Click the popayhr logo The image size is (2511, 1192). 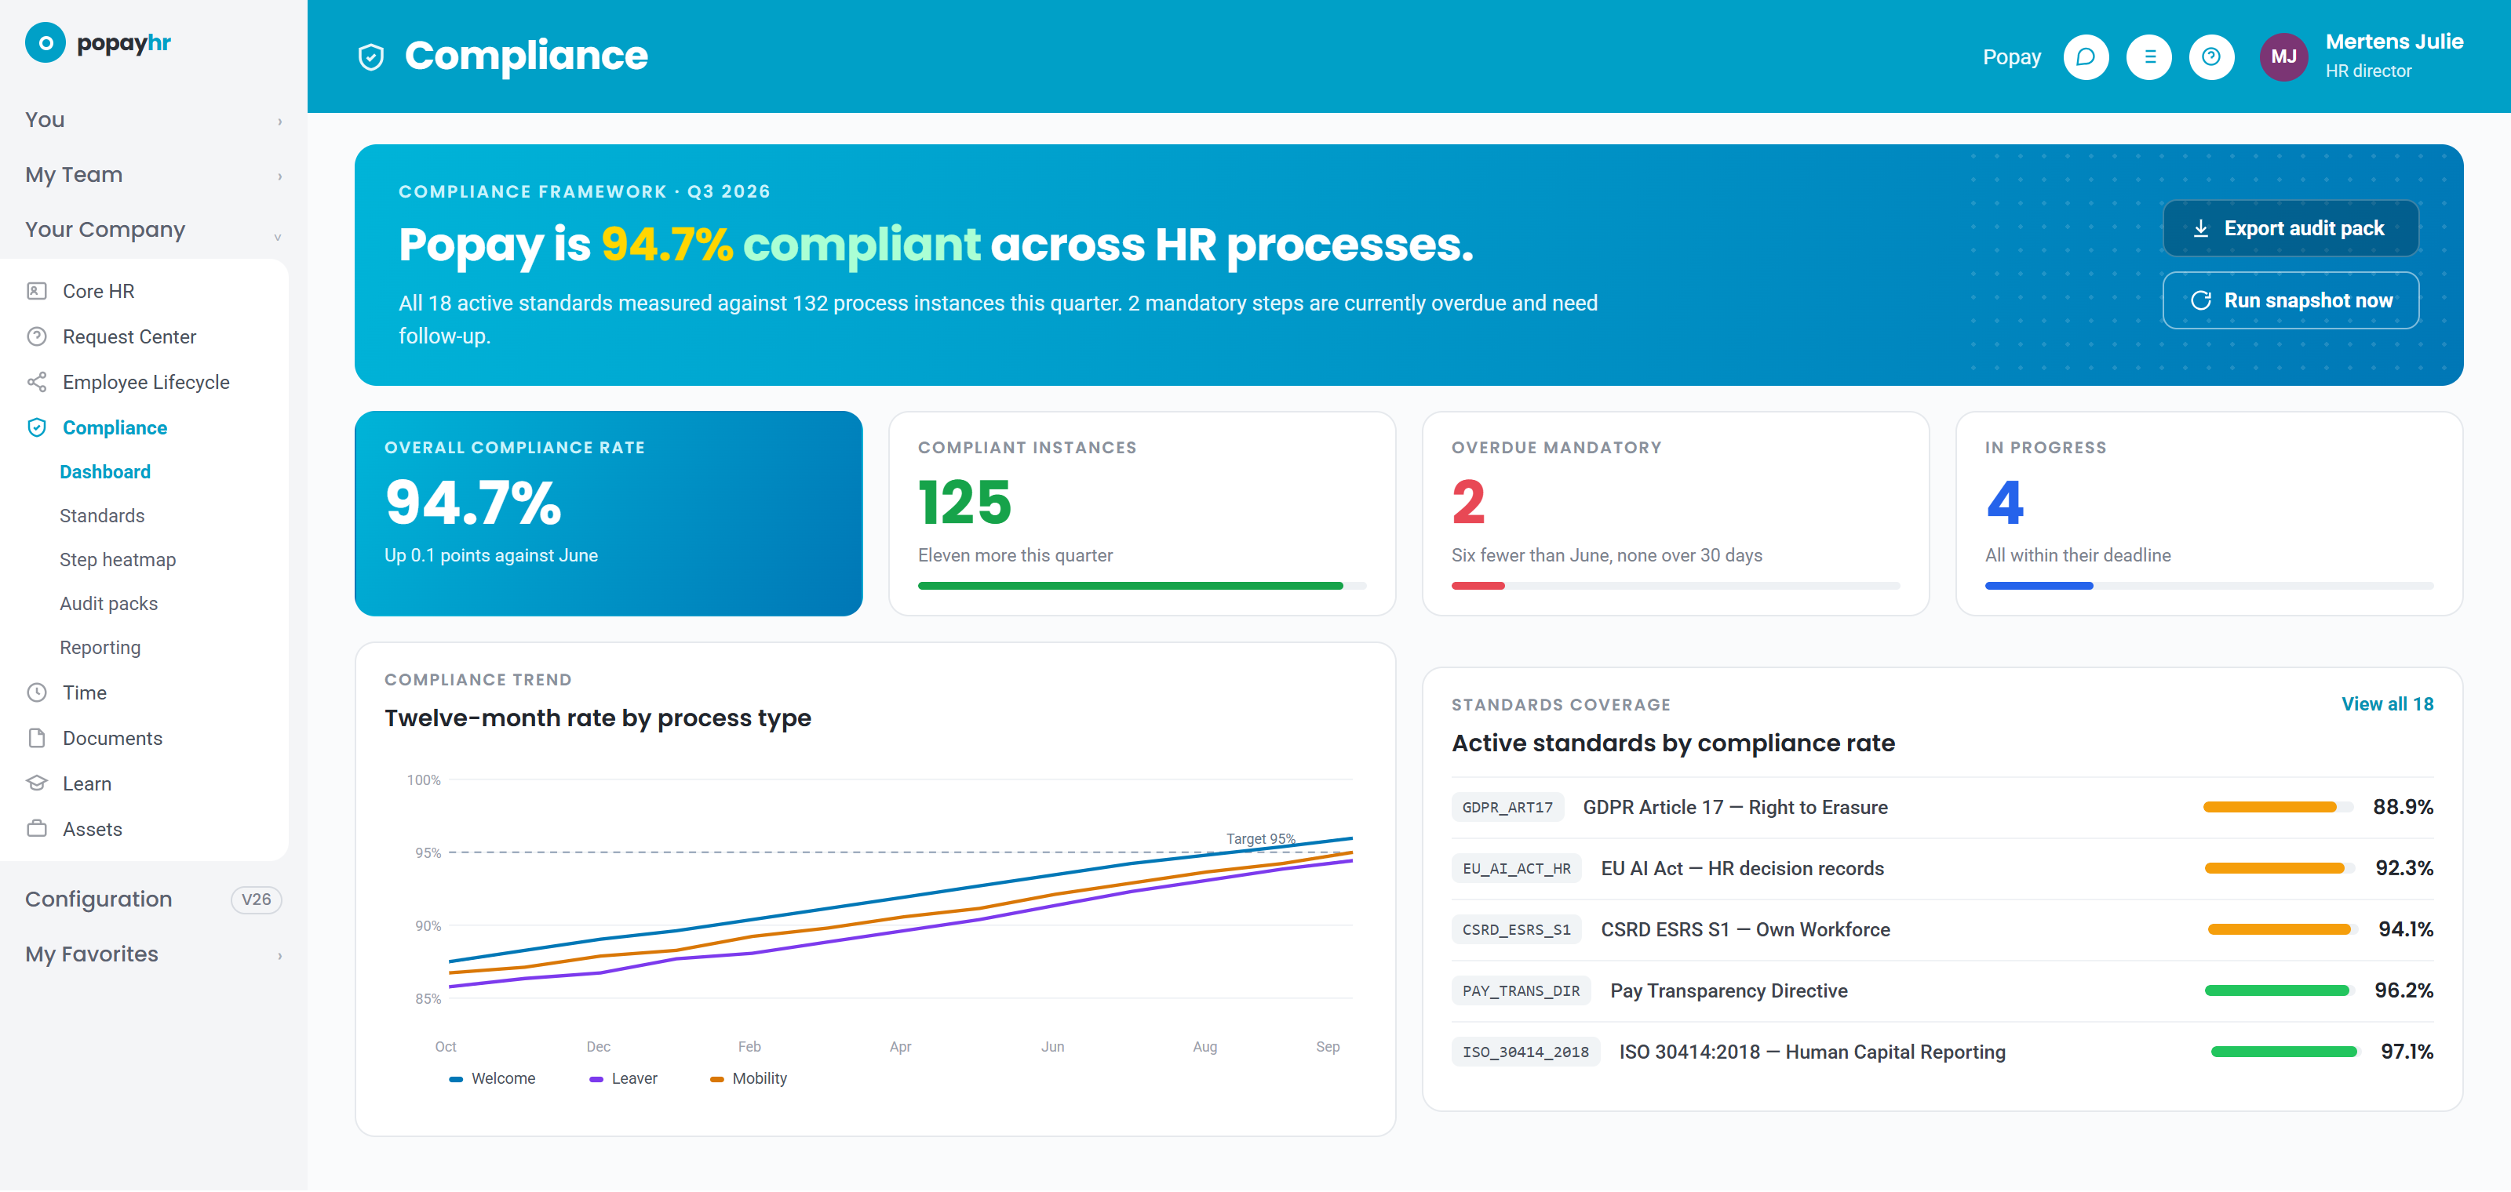click(x=97, y=43)
